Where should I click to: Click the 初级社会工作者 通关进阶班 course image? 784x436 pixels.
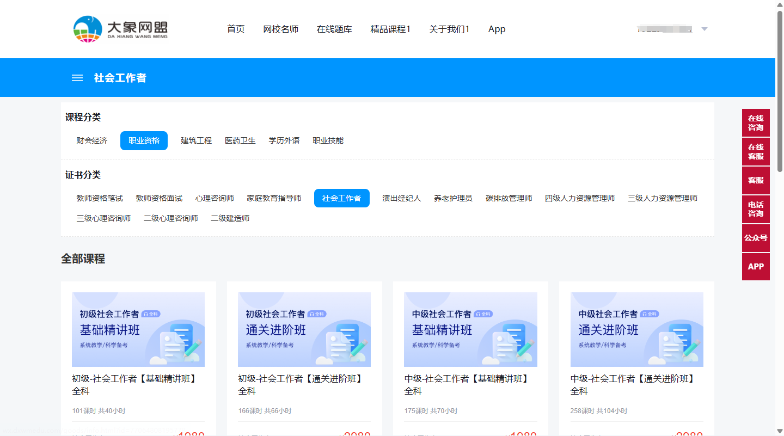pos(304,329)
